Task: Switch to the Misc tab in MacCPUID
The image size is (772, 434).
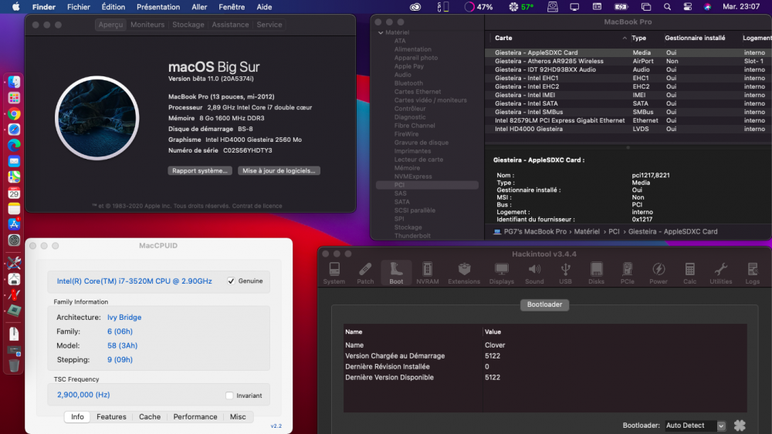Action: coord(238,416)
